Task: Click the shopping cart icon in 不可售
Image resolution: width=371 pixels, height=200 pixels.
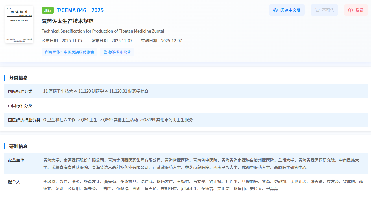Action: (317, 10)
